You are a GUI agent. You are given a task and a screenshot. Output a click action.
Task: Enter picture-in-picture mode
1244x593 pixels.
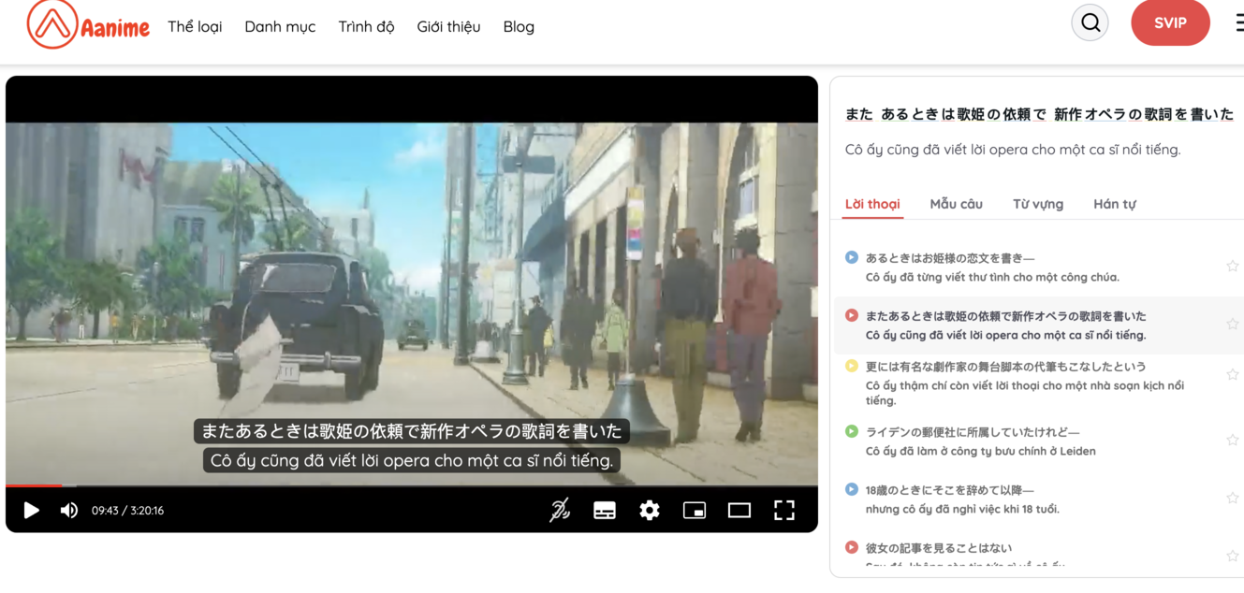coord(694,510)
